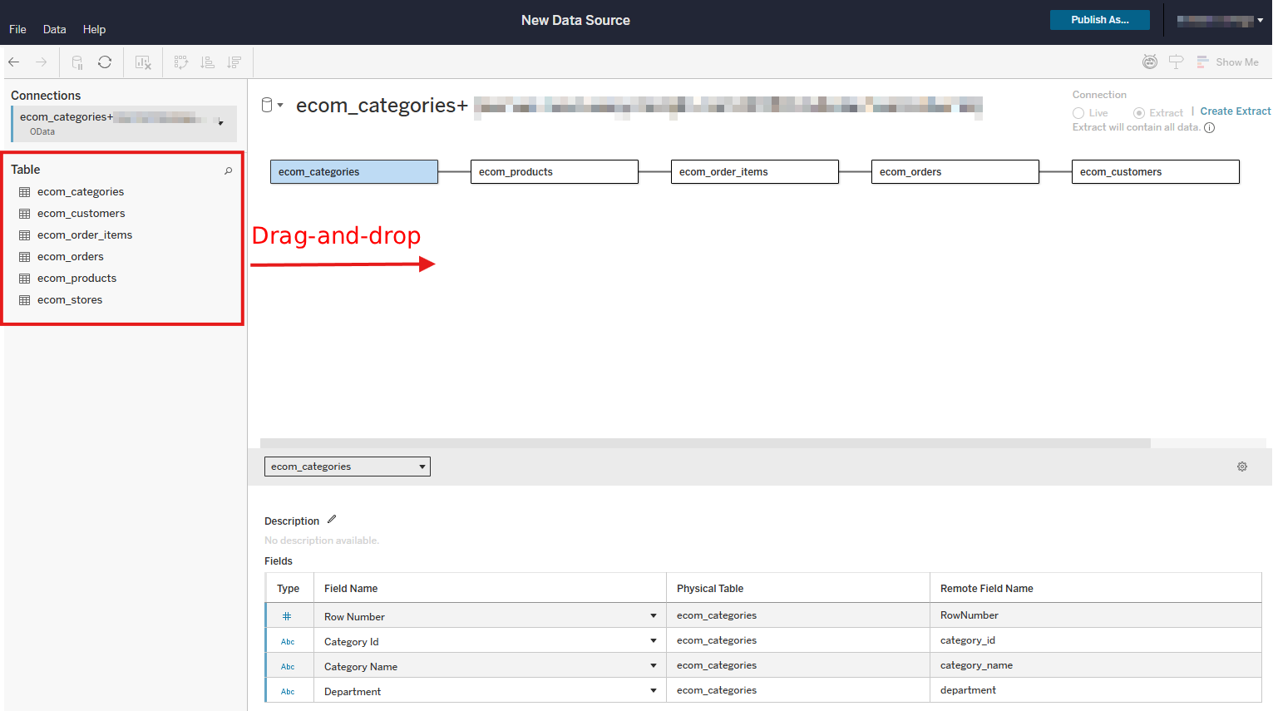The height and width of the screenshot is (711, 1273).
Task: Open the Data menu
Action: (54, 29)
